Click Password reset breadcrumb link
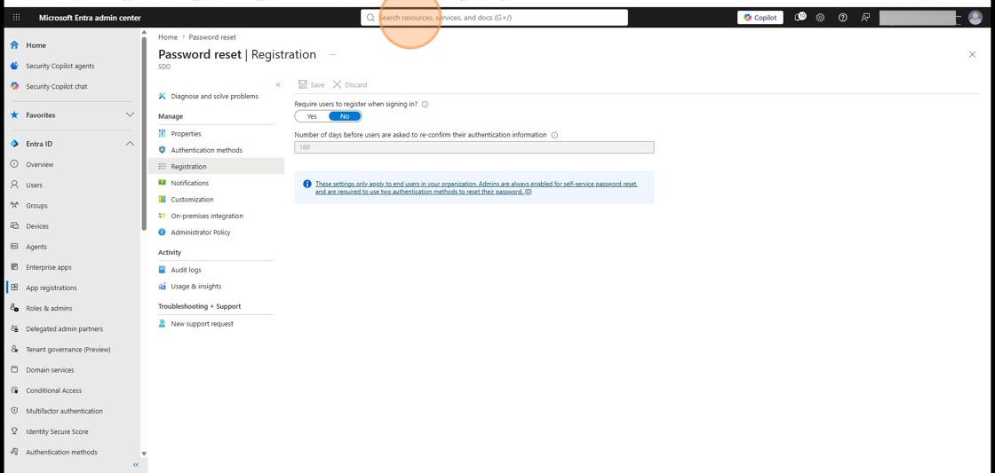The width and height of the screenshot is (995, 473). point(212,37)
